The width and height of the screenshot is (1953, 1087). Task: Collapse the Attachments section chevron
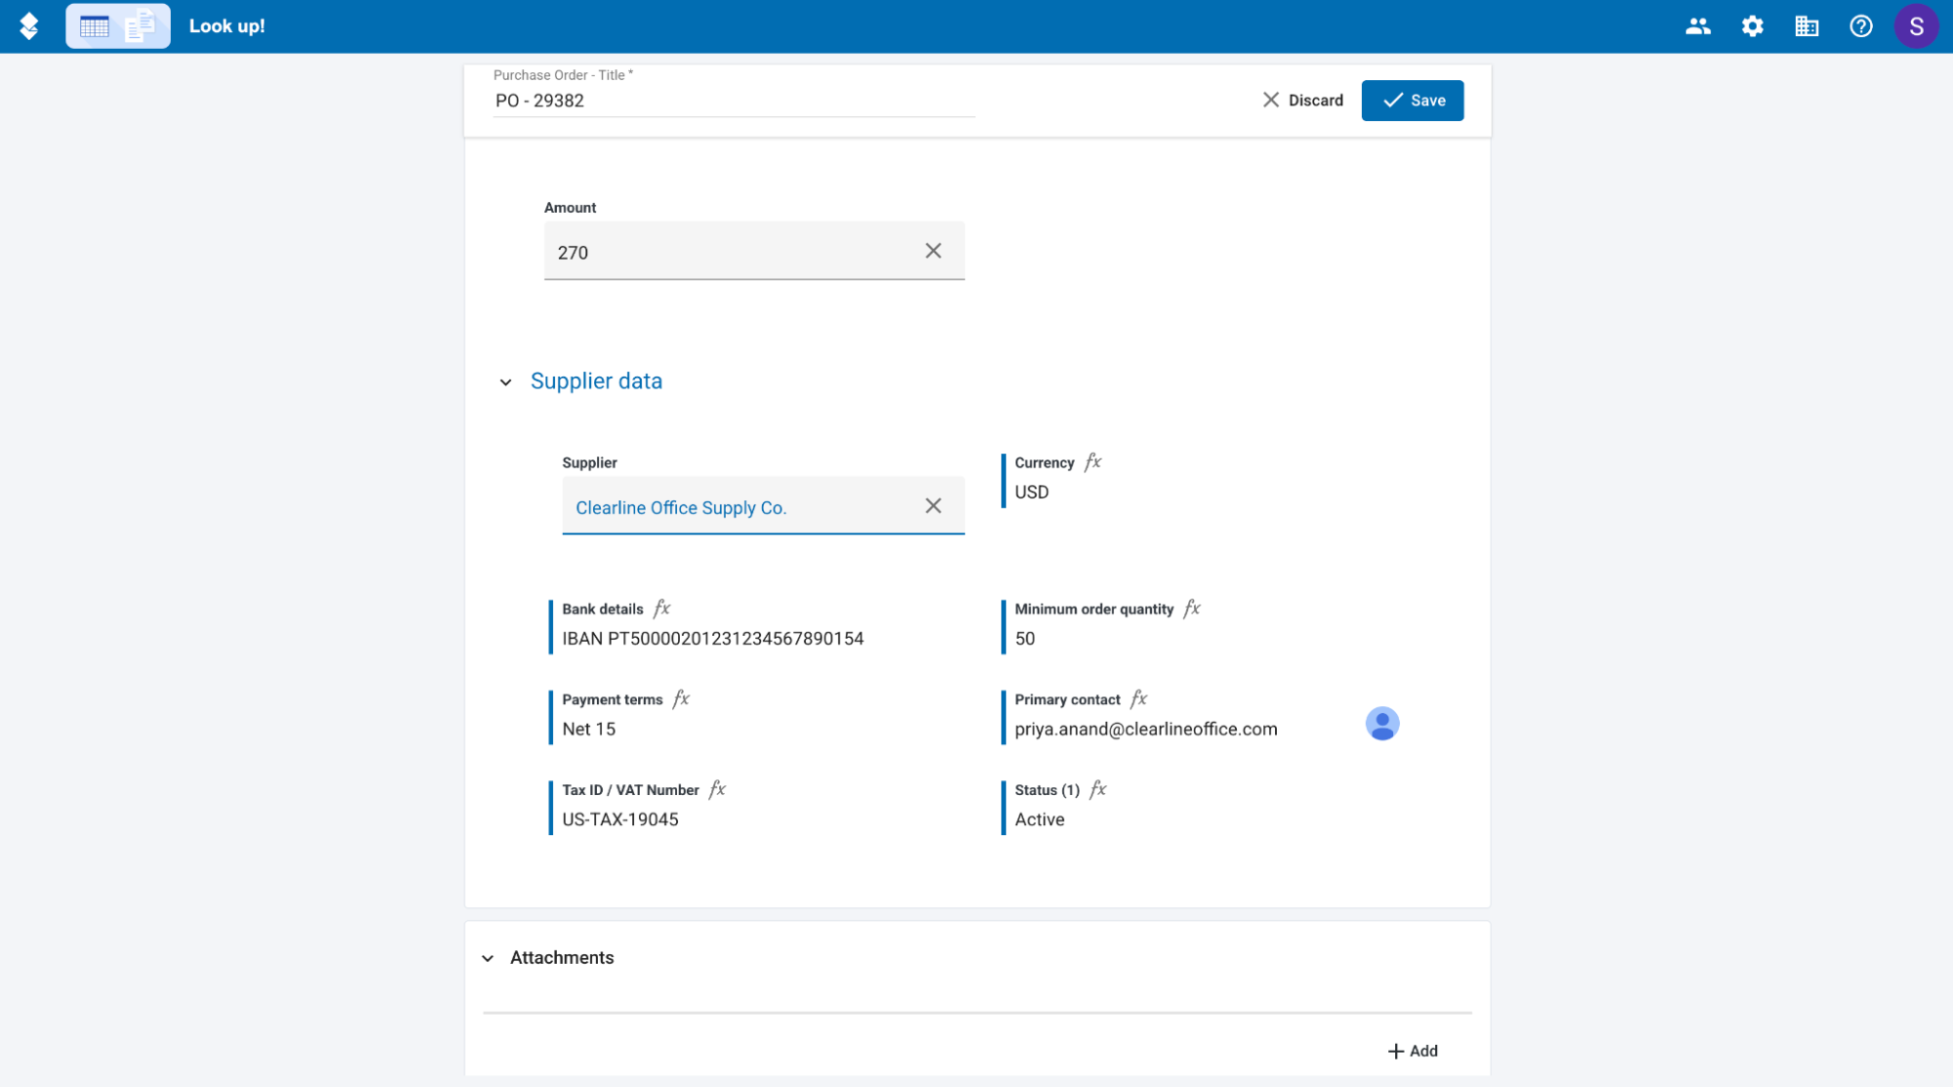point(488,958)
